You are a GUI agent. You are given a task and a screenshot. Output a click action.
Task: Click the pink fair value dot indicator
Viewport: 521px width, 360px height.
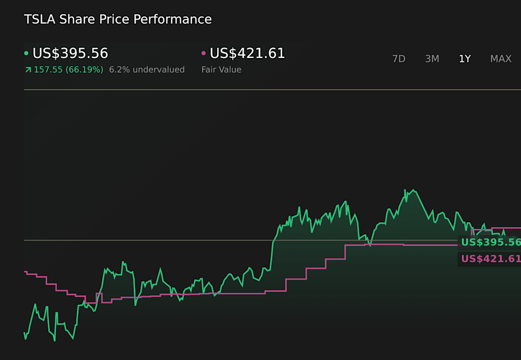204,53
